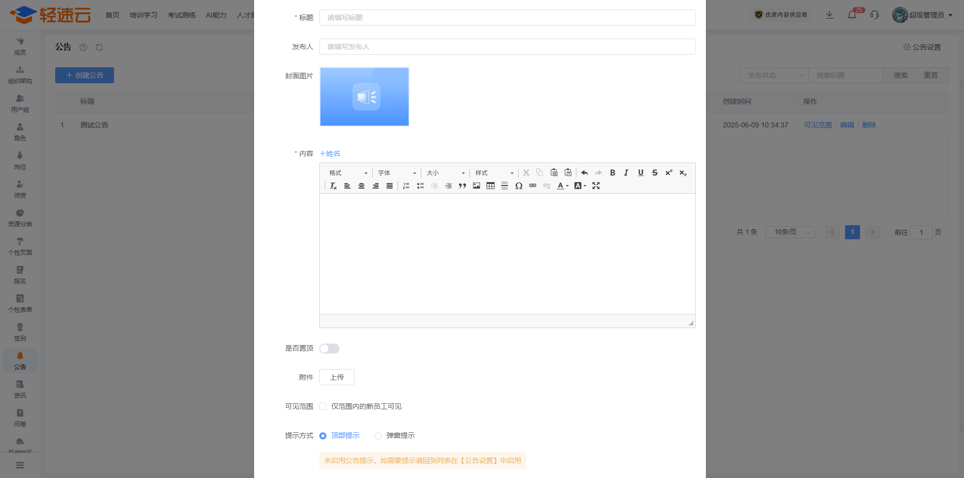Click the +姓名 link
Screen dimensions: 964x478
point(330,153)
